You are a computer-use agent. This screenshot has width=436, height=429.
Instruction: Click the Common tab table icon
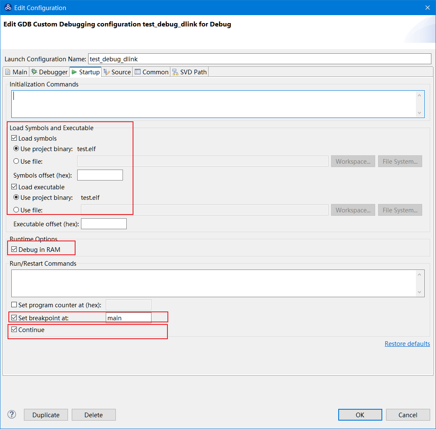pyautogui.click(x=138, y=72)
